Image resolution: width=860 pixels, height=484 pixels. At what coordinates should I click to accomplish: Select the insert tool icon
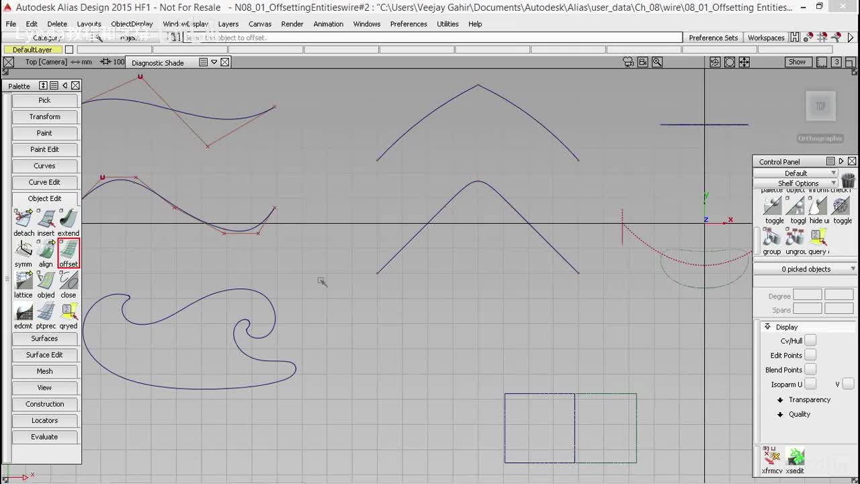pos(46,218)
